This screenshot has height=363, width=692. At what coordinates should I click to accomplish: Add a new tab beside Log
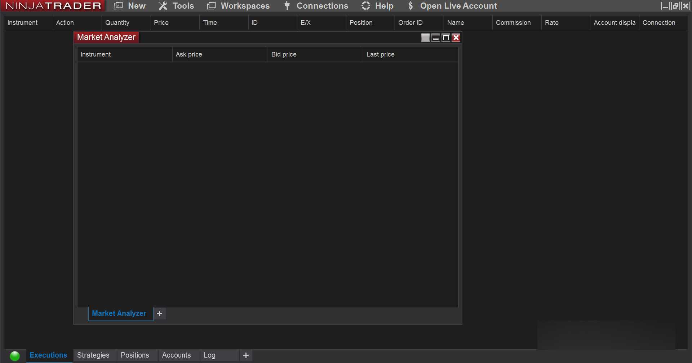246,355
